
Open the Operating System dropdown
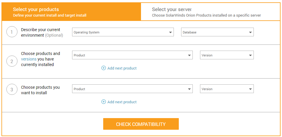click(123, 32)
